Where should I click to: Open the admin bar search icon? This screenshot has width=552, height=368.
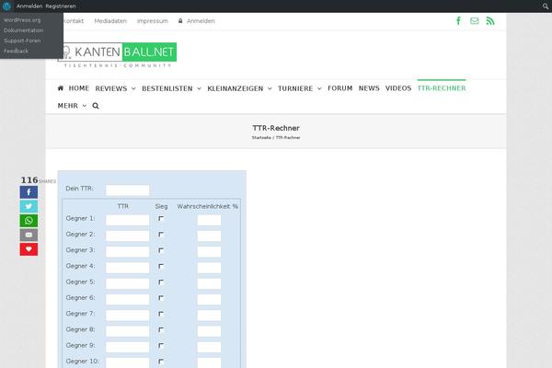pyautogui.click(x=546, y=6)
